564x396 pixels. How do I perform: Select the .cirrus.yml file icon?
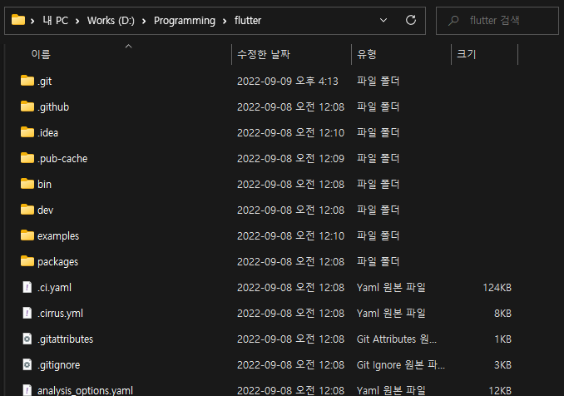click(27, 313)
